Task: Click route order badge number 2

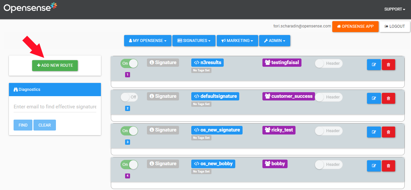Action: pyautogui.click(x=128, y=108)
